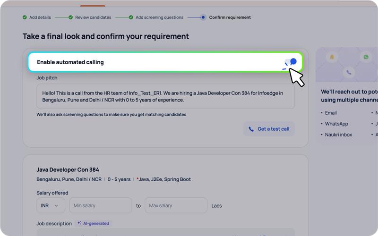
Task: Click the green checkmark beside Add details
Action: coord(25,17)
